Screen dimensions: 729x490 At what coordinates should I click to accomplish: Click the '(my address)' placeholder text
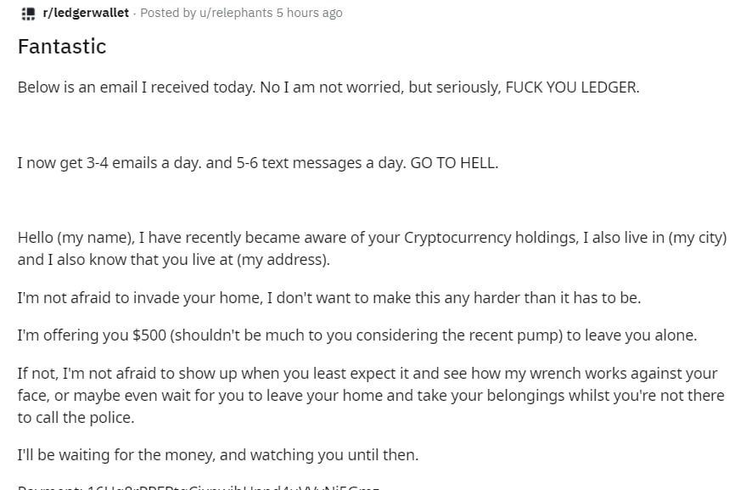click(x=281, y=260)
